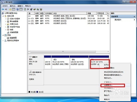Image resolution: width=137 pixels, height=102 pixels.
Task: Click the magnifier Explore toolbar icon
Action: coord(38,9)
